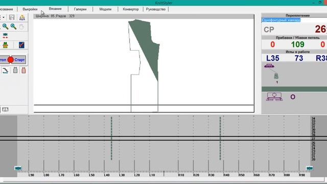Click the left green dashed needle boundary line
The image size is (327, 184).
[x=111, y=139]
